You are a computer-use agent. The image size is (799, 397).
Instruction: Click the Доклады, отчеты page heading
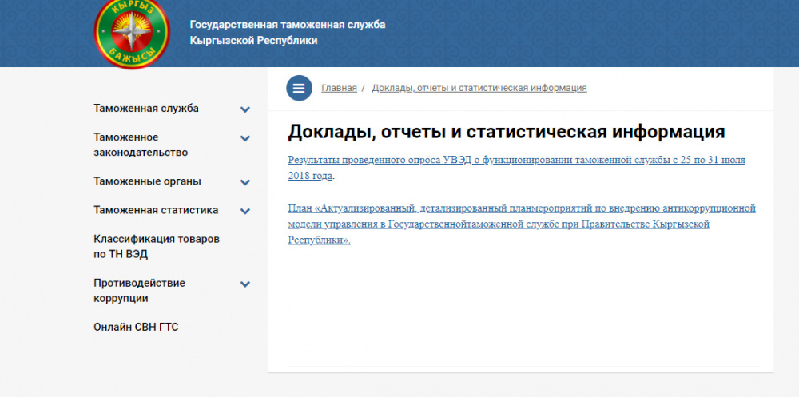pos(506,132)
